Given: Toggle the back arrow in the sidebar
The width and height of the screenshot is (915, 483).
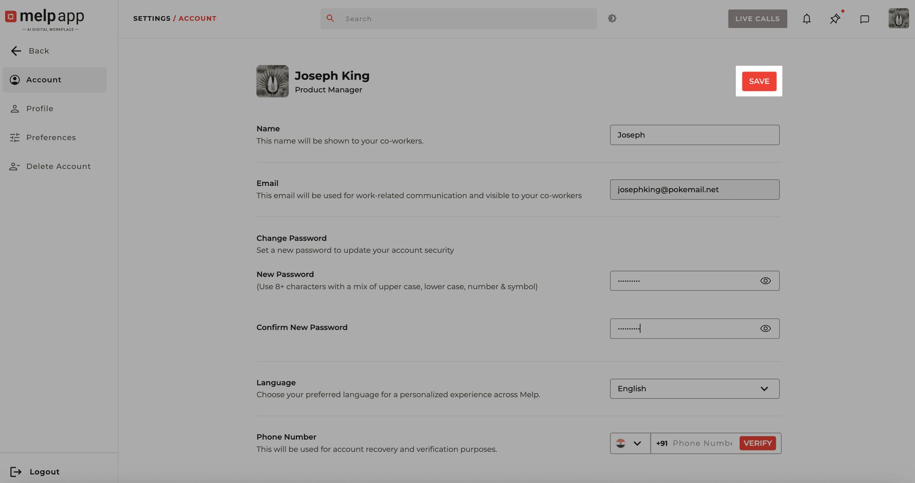Looking at the screenshot, I should pos(16,51).
